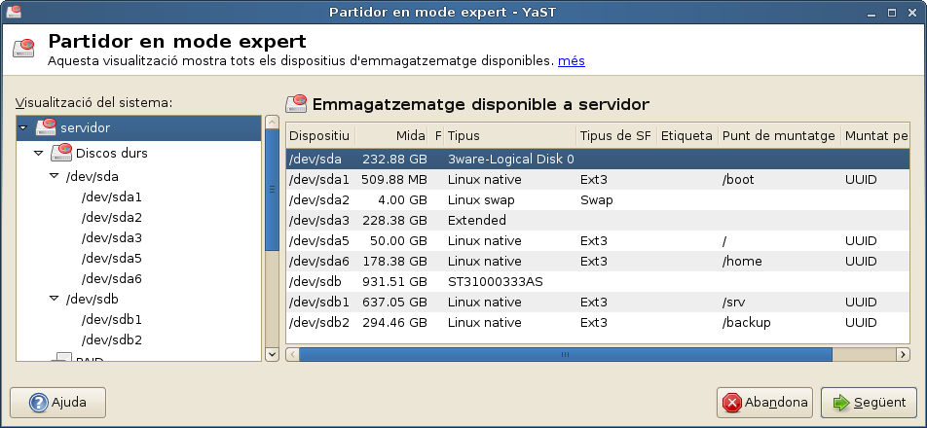This screenshot has width=927, height=428.
Task: Click the Següent button
Action: click(869, 402)
